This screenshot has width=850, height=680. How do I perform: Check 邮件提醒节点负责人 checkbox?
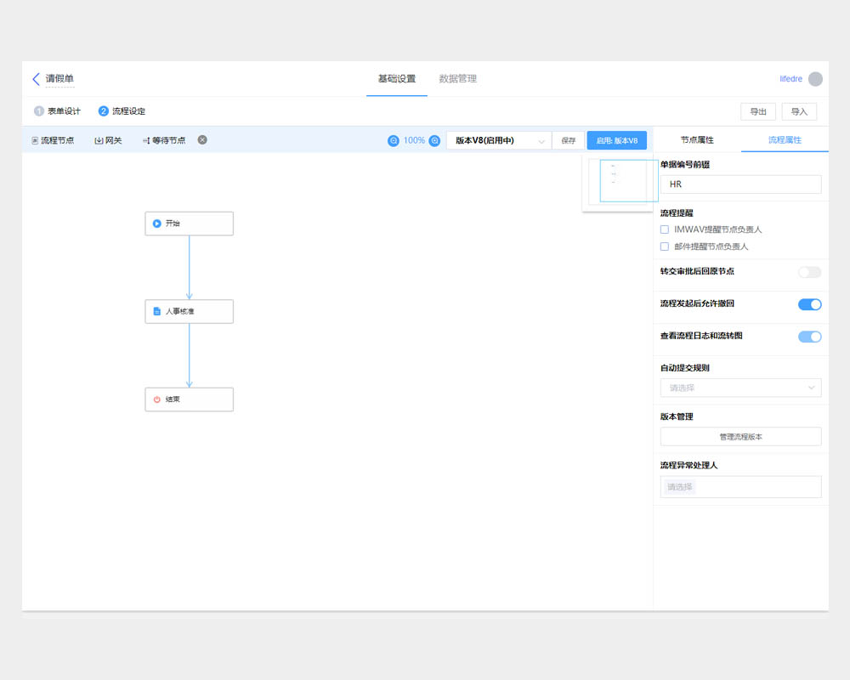click(x=665, y=246)
